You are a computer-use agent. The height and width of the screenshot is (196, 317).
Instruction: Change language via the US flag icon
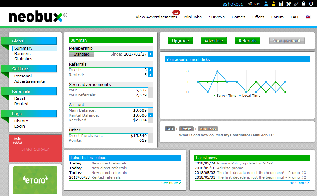pos(308,17)
